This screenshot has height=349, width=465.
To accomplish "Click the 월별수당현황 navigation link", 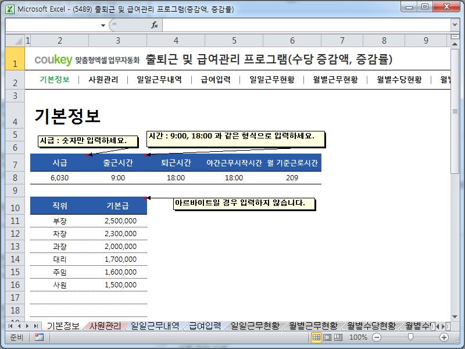I will 399,80.
